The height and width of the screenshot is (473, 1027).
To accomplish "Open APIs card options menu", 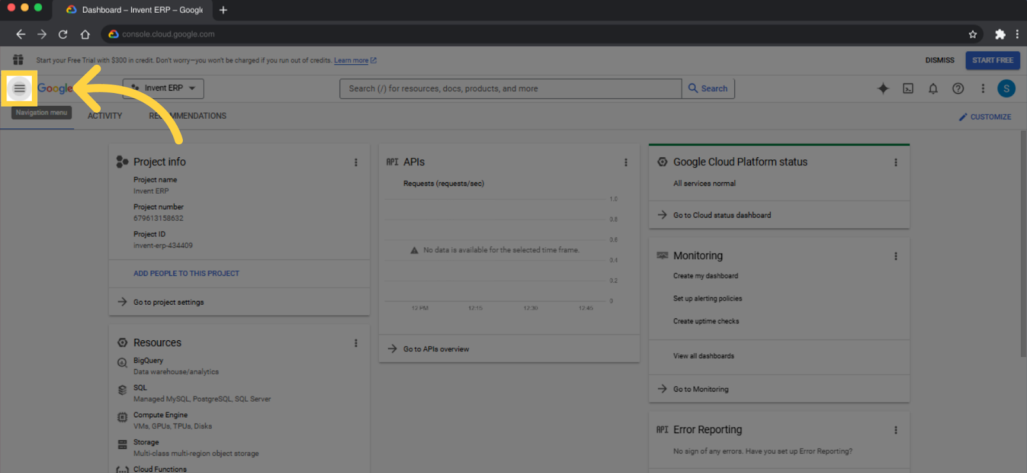I will click(626, 162).
